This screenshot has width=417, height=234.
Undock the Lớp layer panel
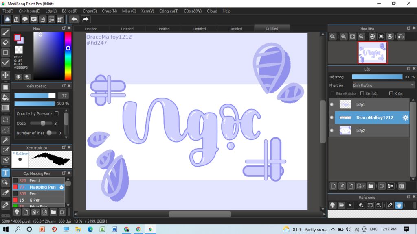tap(409, 69)
